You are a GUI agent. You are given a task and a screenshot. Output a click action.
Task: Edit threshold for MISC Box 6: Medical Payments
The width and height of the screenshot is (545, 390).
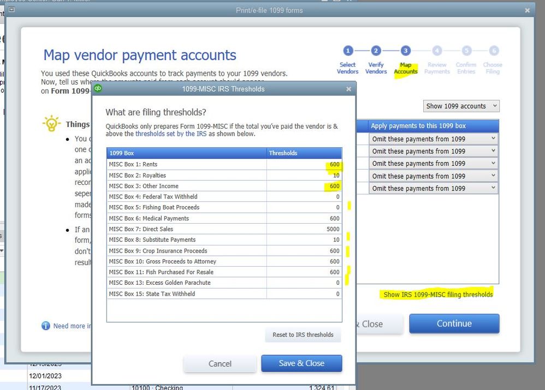[x=304, y=218]
